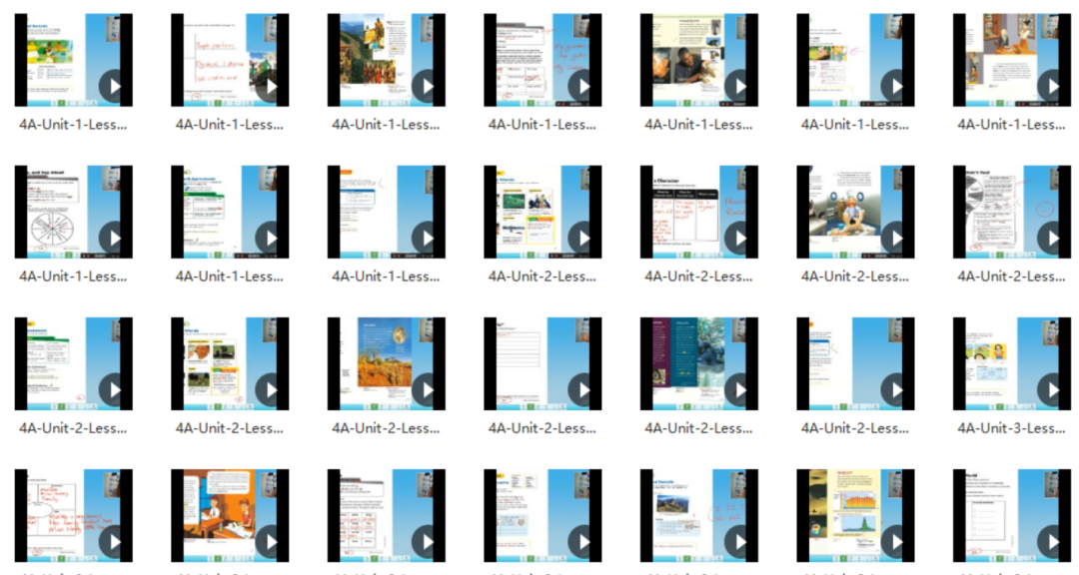Play the video with black character chart table
This screenshot has width=1079, height=575.
(738, 238)
